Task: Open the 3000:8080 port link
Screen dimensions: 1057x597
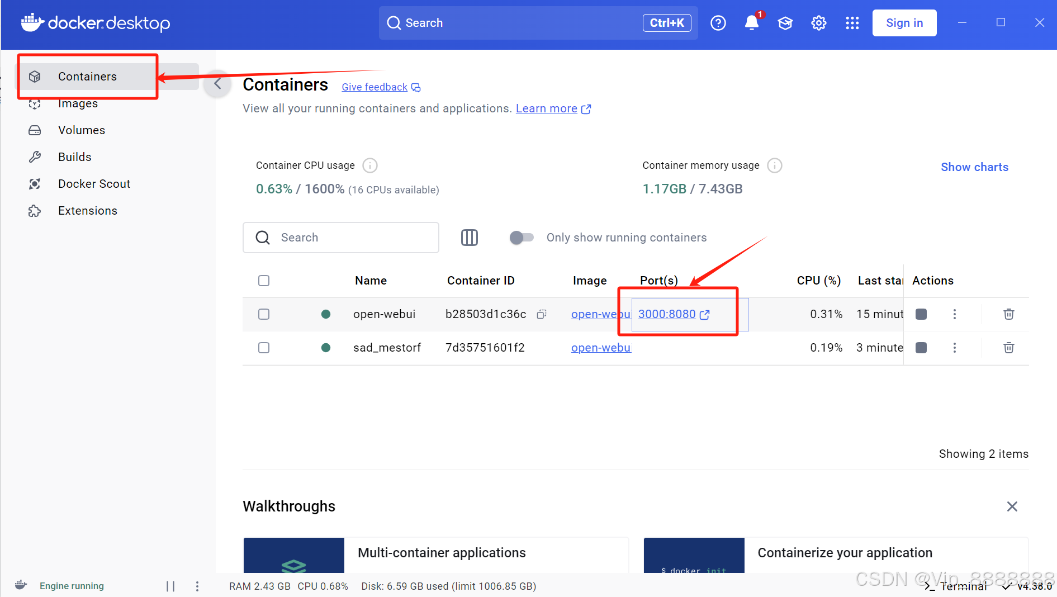Action: [667, 314]
